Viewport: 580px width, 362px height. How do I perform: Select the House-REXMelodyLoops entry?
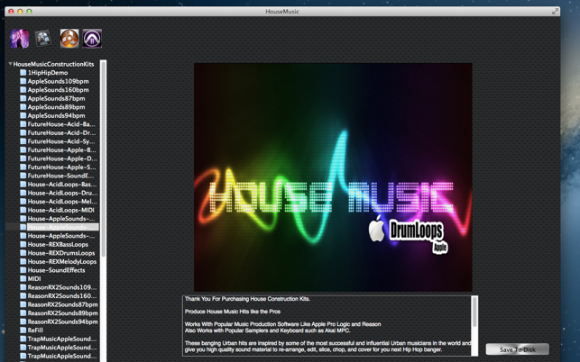coord(62,261)
